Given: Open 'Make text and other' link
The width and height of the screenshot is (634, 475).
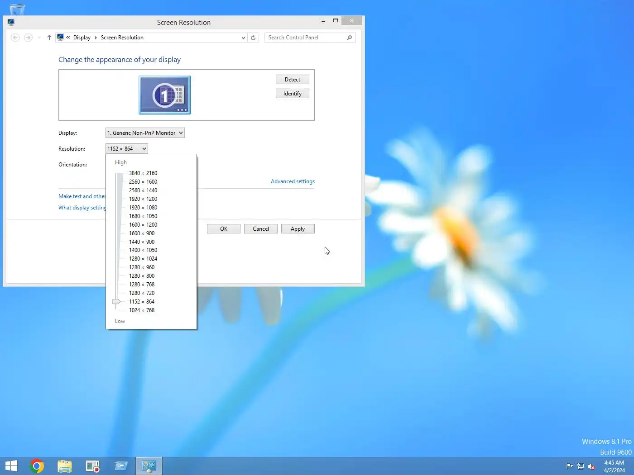Looking at the screenshot, I should [x=82, y=196].
